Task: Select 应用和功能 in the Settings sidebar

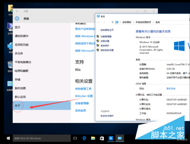Action: click(22, 45)
